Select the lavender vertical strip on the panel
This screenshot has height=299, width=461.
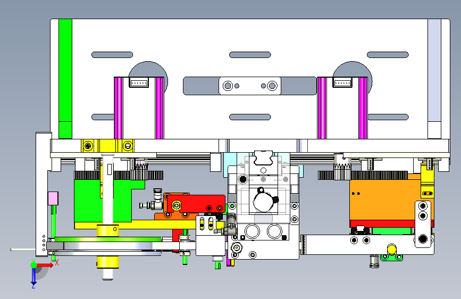click(434, 71)
